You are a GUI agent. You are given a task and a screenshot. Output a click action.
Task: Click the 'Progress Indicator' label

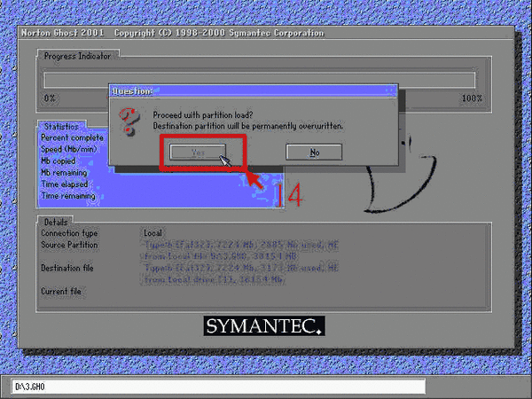[77, 56]
